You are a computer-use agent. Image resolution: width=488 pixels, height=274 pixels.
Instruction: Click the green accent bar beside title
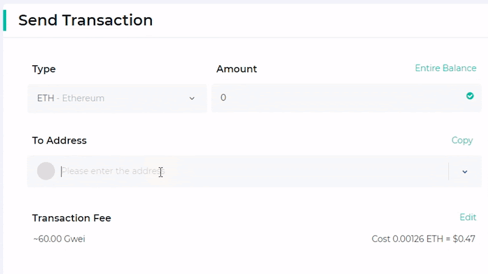pos(5,20)
